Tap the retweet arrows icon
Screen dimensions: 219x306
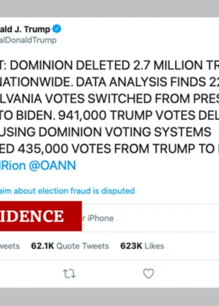69,274
